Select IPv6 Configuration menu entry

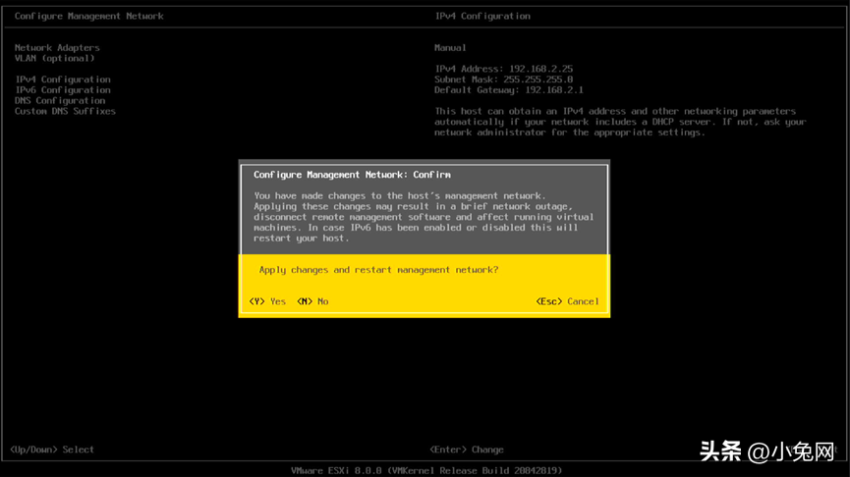coord(63,90)
